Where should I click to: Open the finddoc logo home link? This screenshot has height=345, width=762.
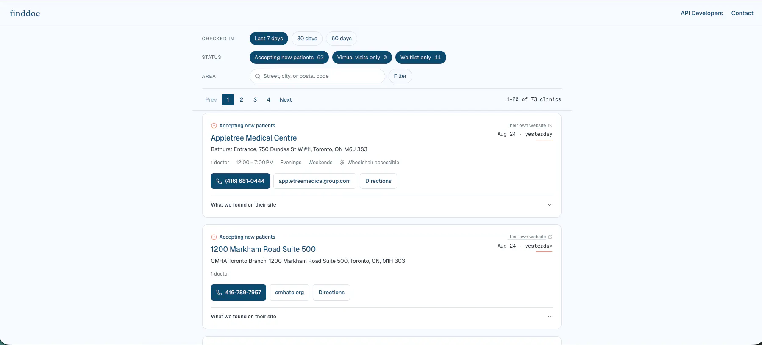click(x=25, y=13)
